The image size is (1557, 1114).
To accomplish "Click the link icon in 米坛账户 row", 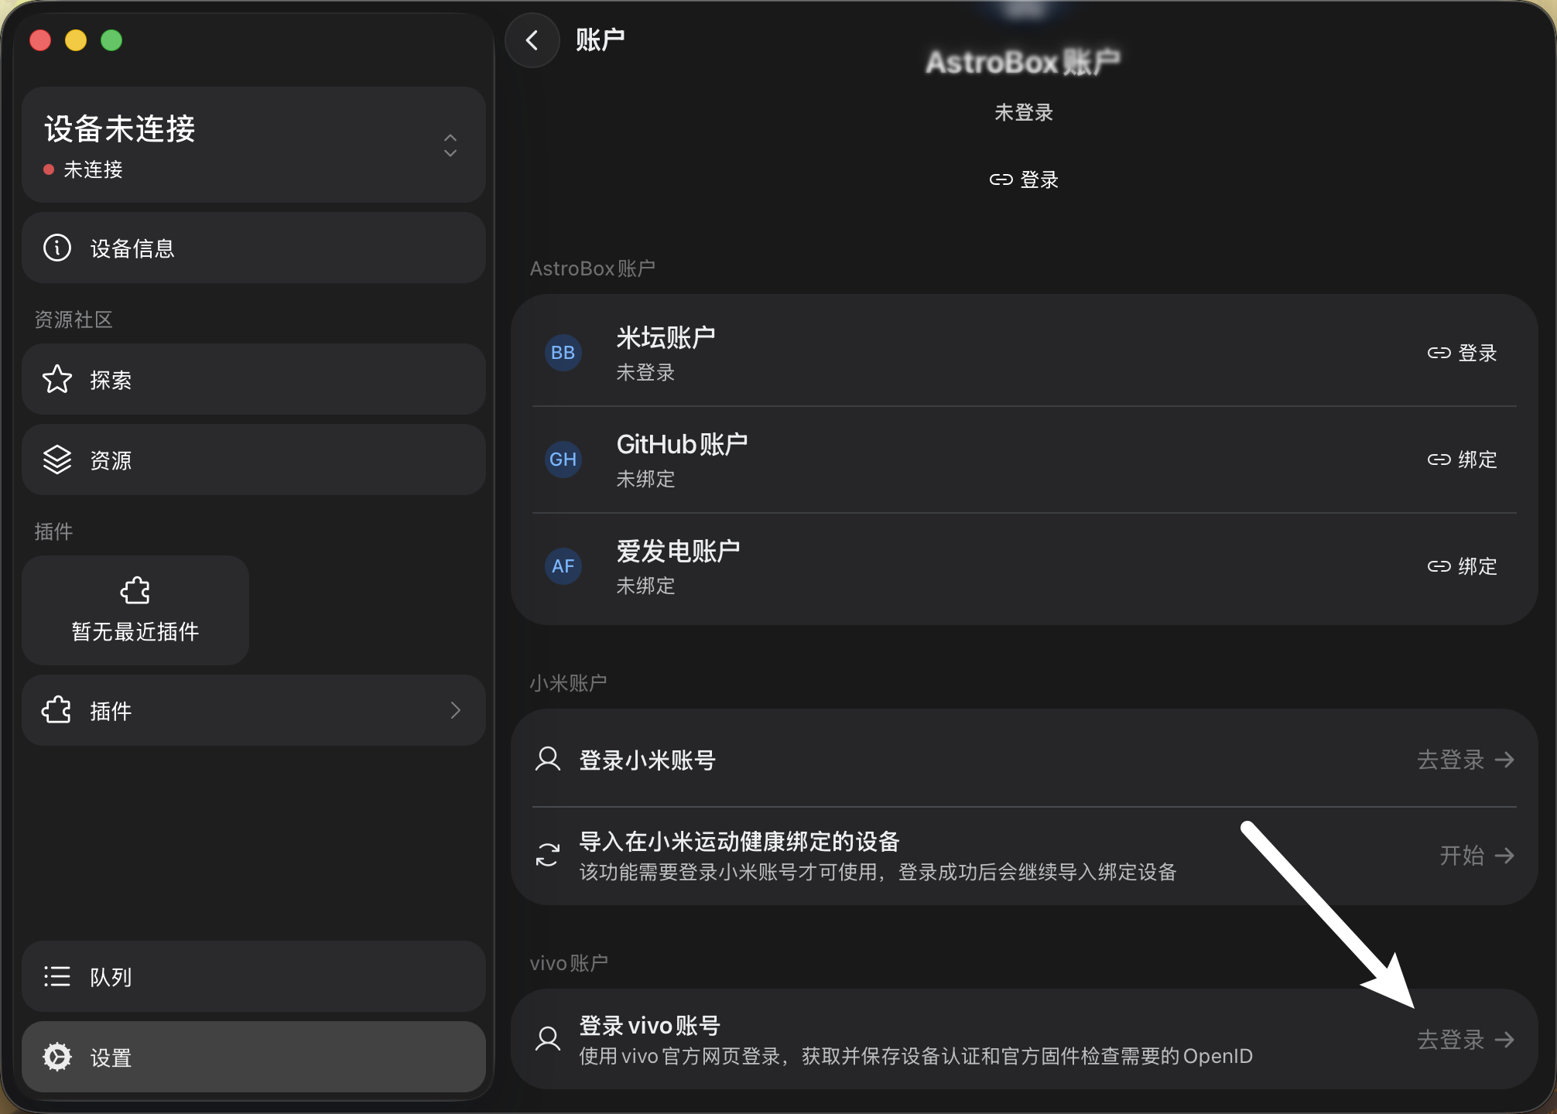I will (1439, 353).
